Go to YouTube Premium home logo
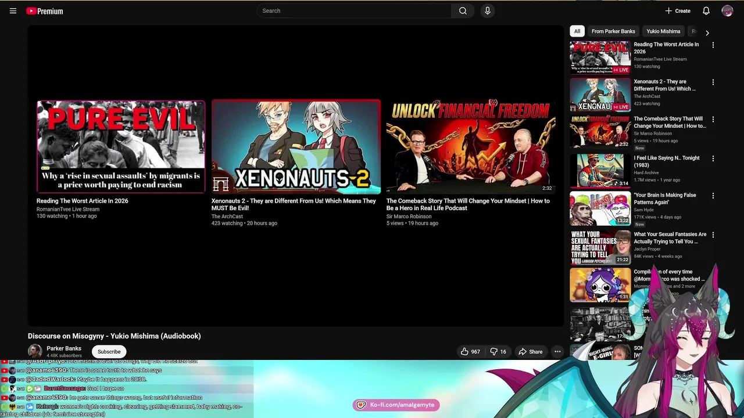Screen dimensions: 744x418 coord(45,11)
